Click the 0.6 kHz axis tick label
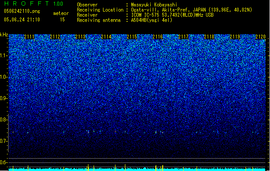 4,162
